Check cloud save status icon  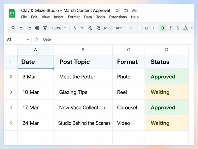(134, 11)
